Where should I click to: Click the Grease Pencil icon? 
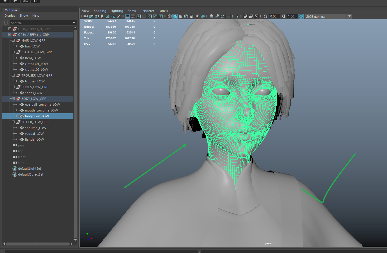pos(119,16)
